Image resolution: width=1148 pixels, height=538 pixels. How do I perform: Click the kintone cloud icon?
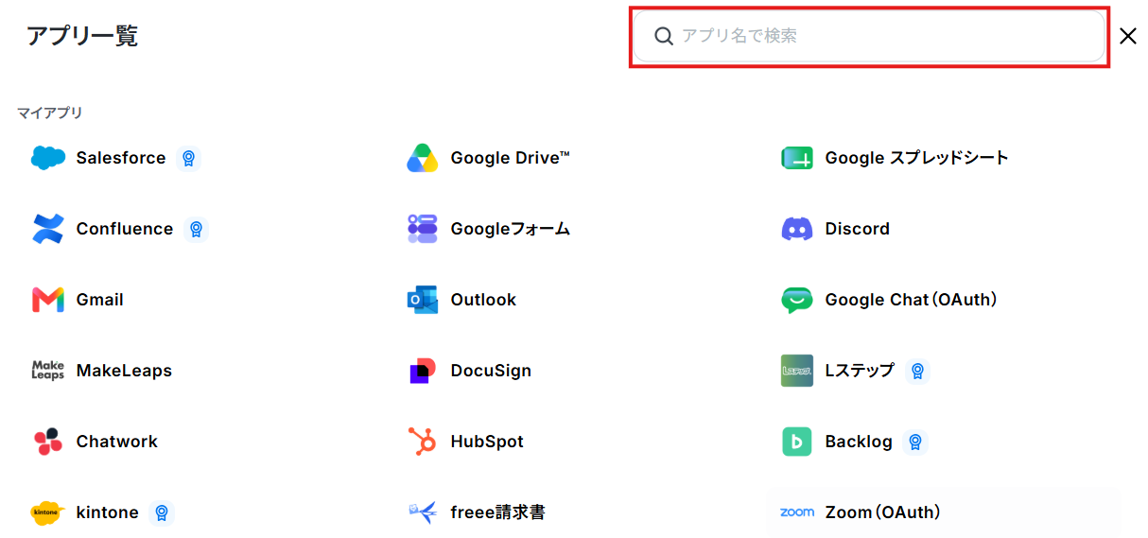point(47,512)
